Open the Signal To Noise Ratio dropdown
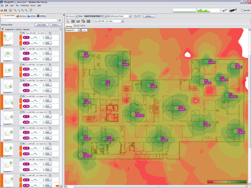The width and height of the screenshot is (251, 188). [95, 16]
